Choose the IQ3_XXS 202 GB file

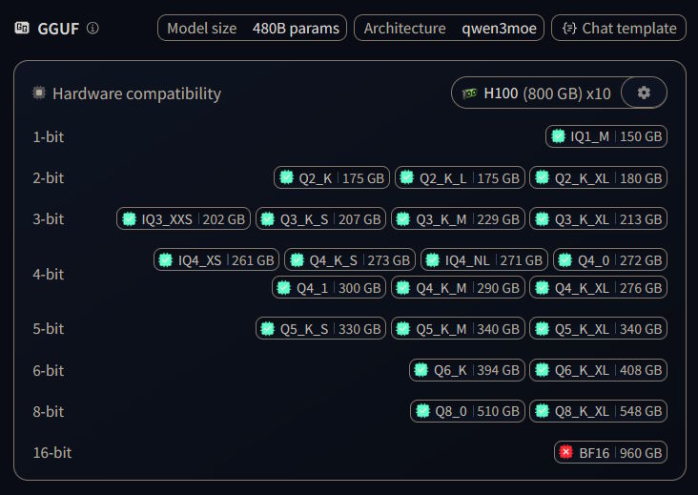point(183,219)
